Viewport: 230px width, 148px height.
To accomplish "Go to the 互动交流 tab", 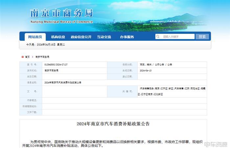I will tap(103, 37).
